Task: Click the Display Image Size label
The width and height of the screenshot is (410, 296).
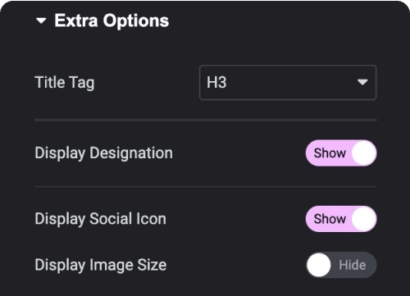Action: tap(101, 266)
